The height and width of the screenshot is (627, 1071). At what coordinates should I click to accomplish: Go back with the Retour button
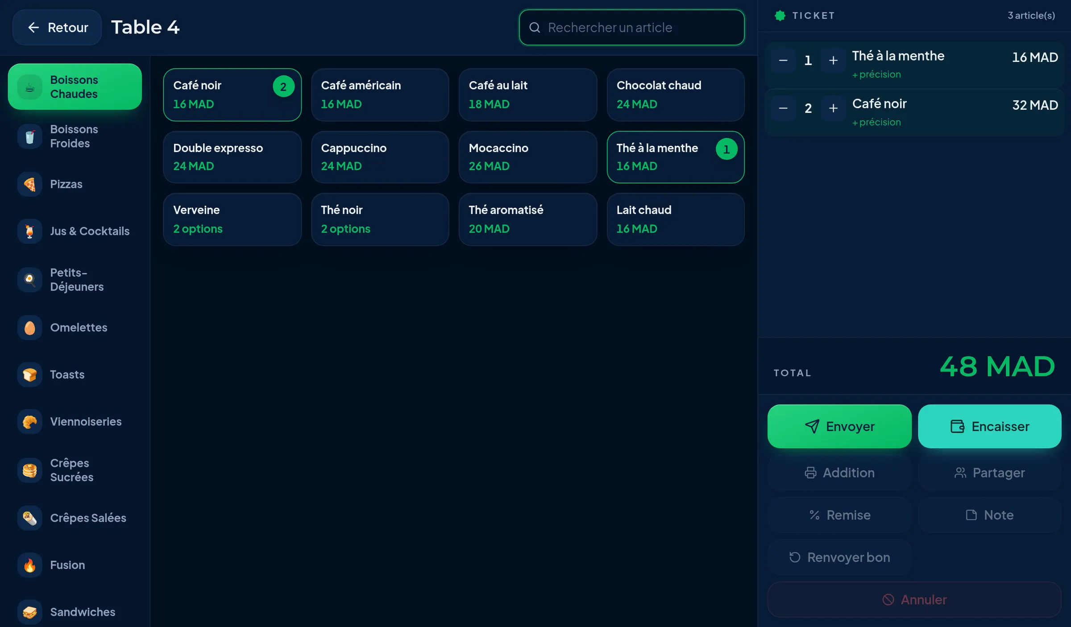point(57,27)
